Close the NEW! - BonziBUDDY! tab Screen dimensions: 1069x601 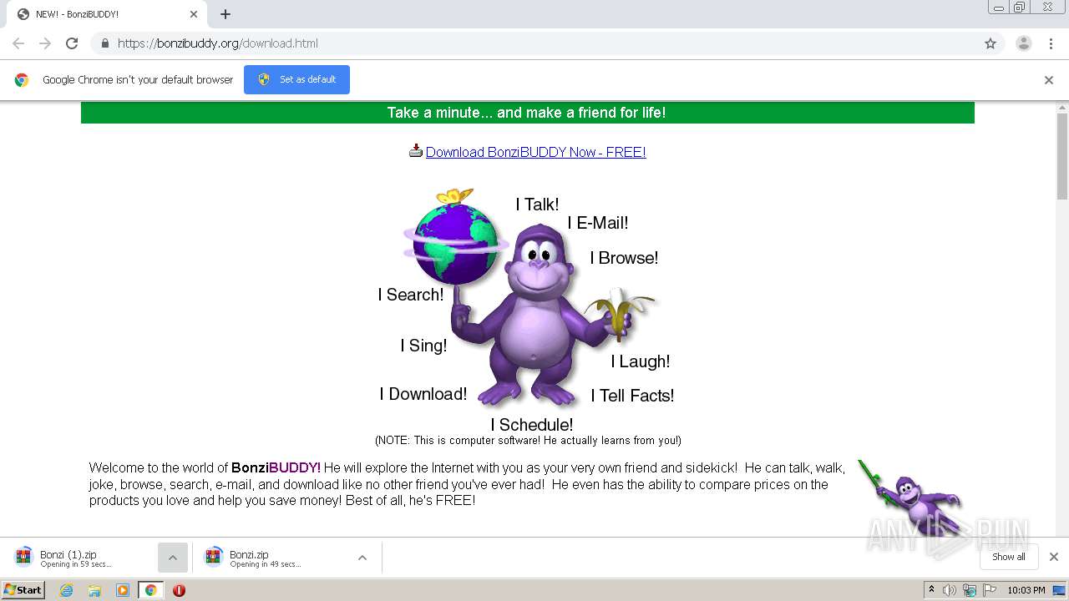[x=194, y=14]
